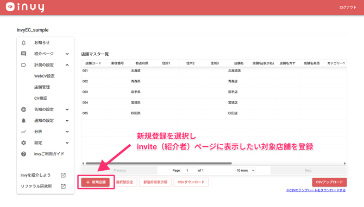
Task: Expand the 紹介ページ menu chevron
Action: pos(67,54)
